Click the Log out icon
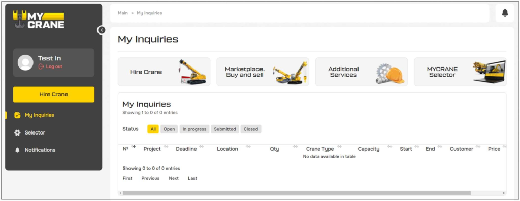520x201 pixels. pyautogui.click(x=41, y=66)
